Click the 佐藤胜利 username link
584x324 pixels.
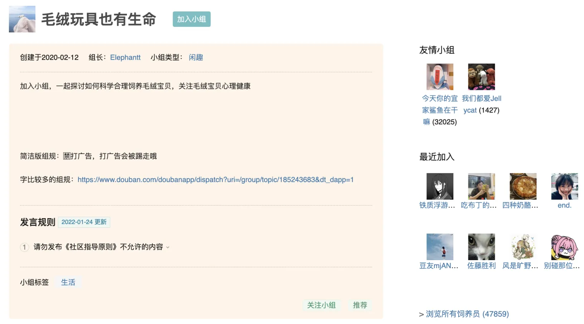(x=481, y=266)
